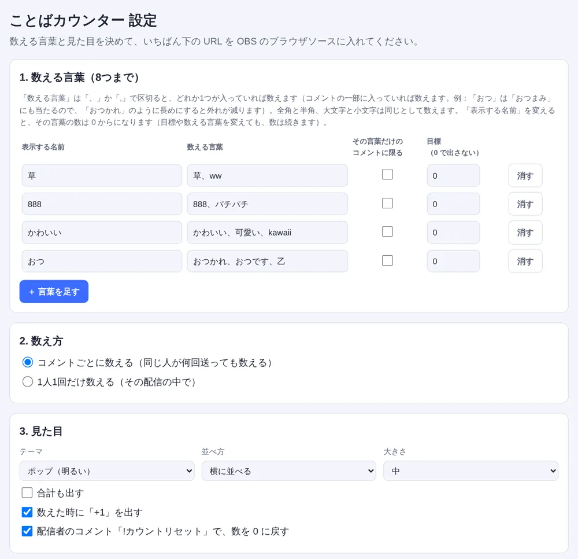Click the words field 「888、パチパチ」
This screenshot has width=578, height=559.
(x=267, y=204)
